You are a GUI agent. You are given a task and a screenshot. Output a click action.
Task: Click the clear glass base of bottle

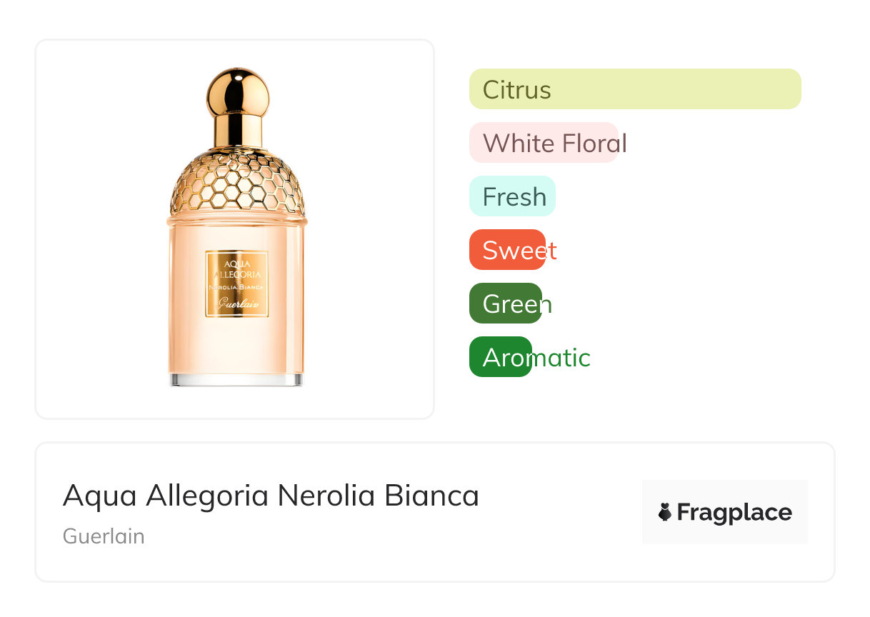[236, 379]
